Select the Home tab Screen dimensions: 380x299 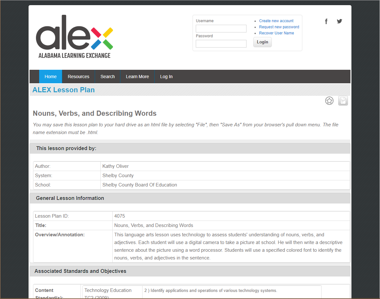click(x=50, y=77)
